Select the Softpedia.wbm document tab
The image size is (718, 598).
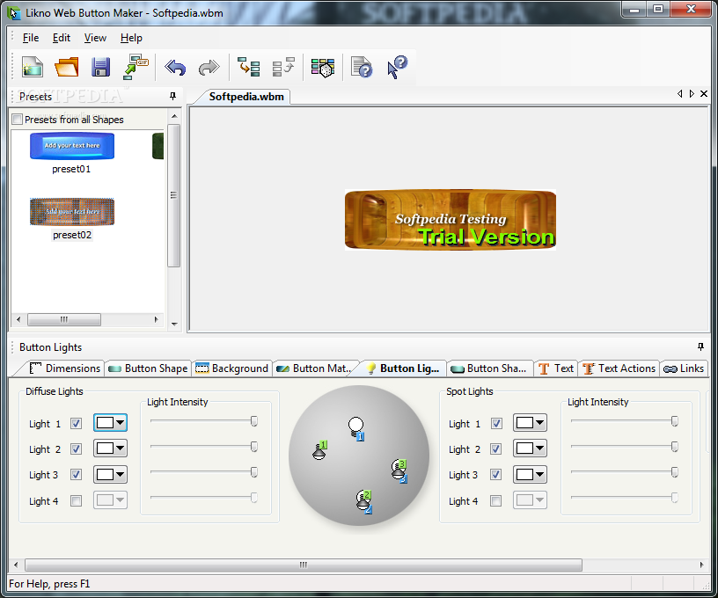pos(246,97)
